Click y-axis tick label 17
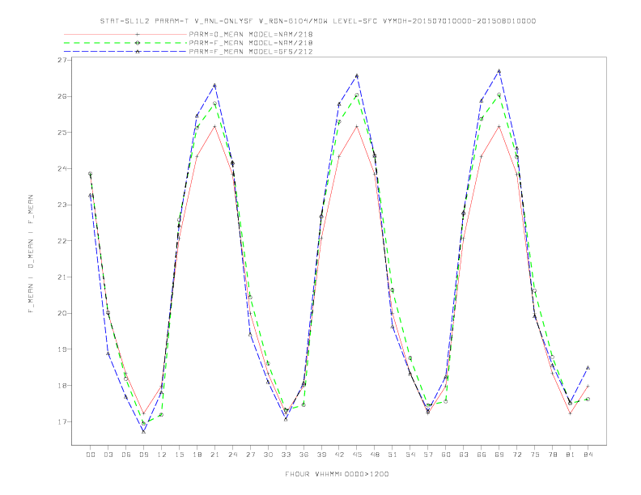The width and height of the screenshot is (641, 495). (x=62, y=421)
